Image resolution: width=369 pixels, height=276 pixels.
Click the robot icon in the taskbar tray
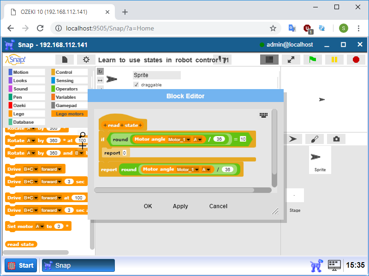(316, 265)
